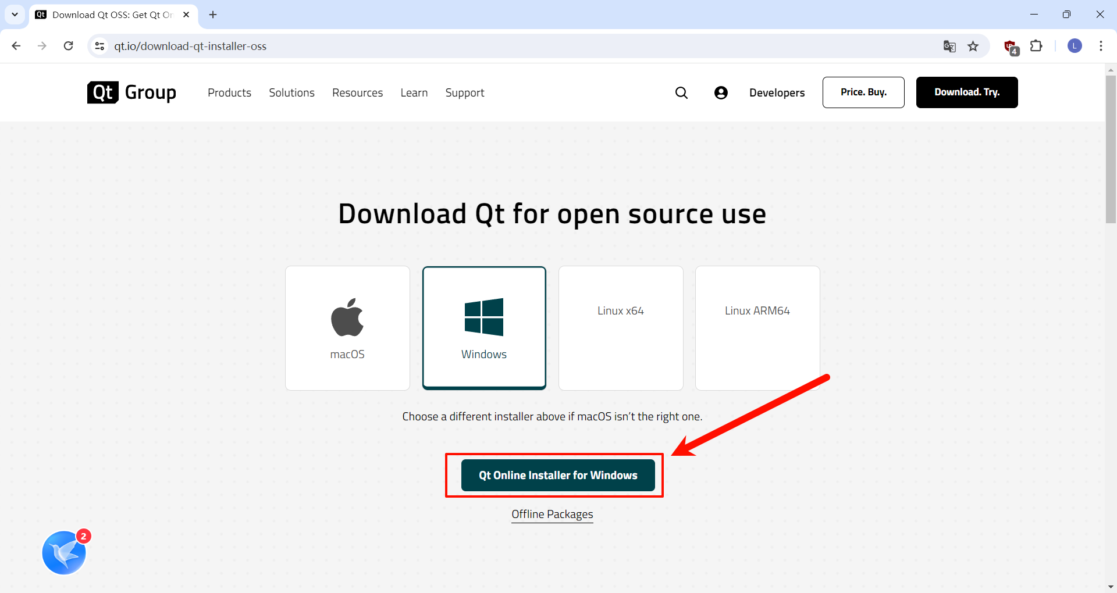
Task: Open the site search magnifier icon
Action: pyautogui.click(x=681, y=93)
